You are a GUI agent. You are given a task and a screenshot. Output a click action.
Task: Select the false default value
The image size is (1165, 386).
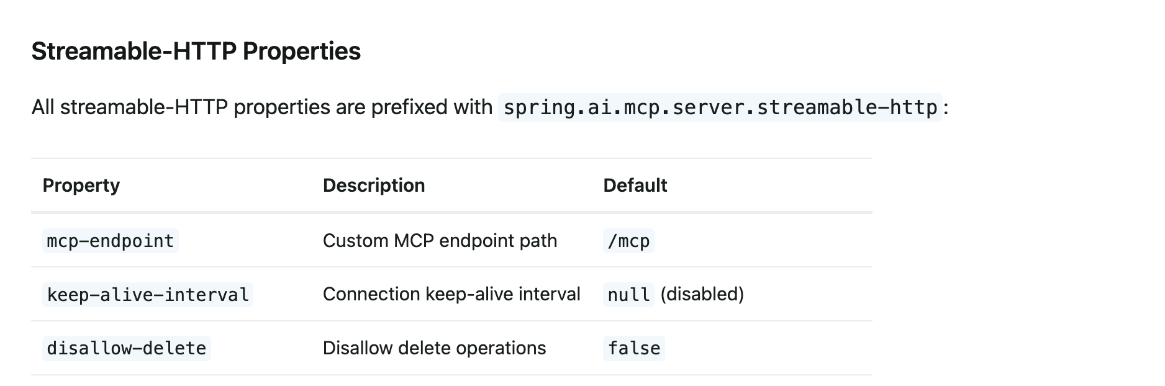tap(634, 348)
